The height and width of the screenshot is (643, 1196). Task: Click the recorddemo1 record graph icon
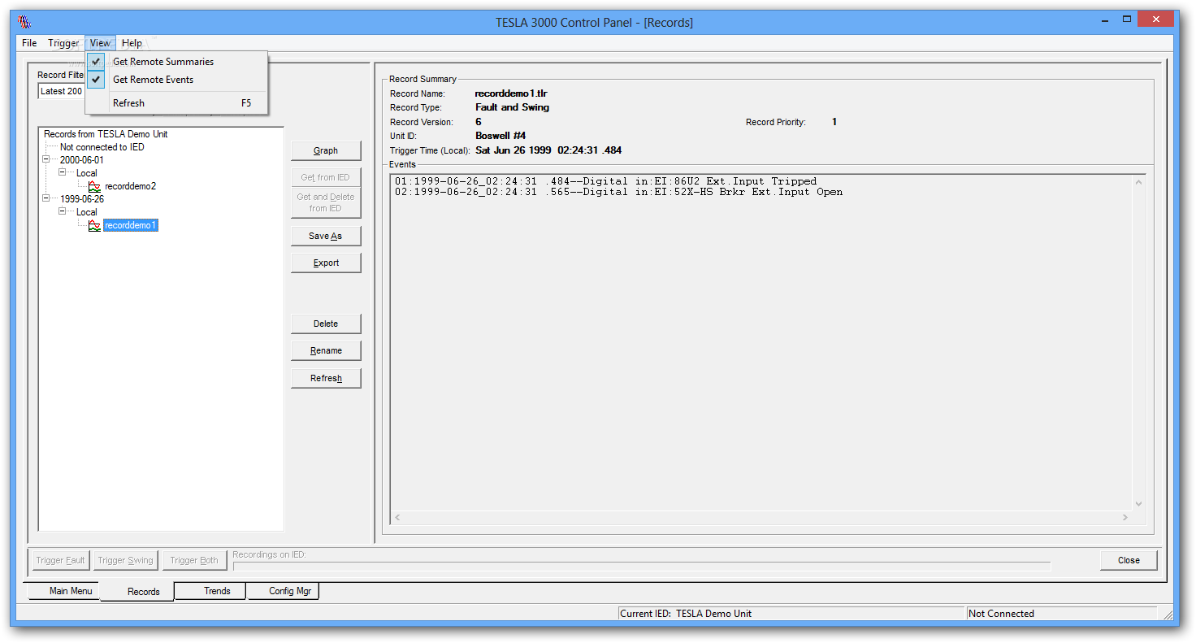point(95,225)
